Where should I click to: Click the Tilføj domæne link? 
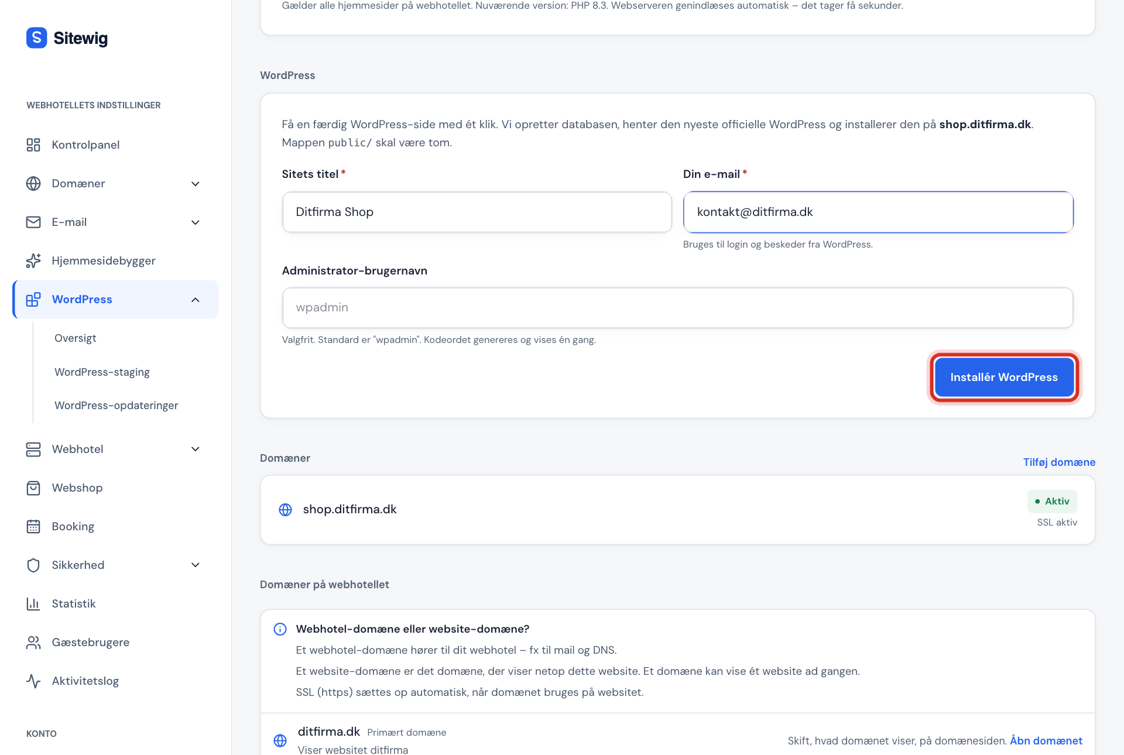pyautogui.click(x=1059, y=462)
